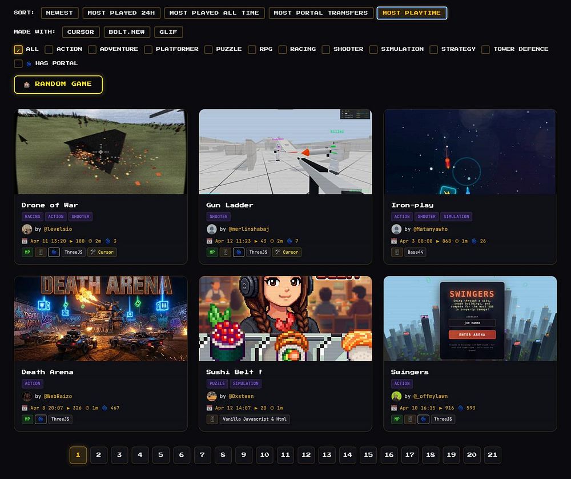Image resolution: width=571 pixels, height=479 pixels.
Task: Check the Puzzle genre filter
Action: coord(208,49)
